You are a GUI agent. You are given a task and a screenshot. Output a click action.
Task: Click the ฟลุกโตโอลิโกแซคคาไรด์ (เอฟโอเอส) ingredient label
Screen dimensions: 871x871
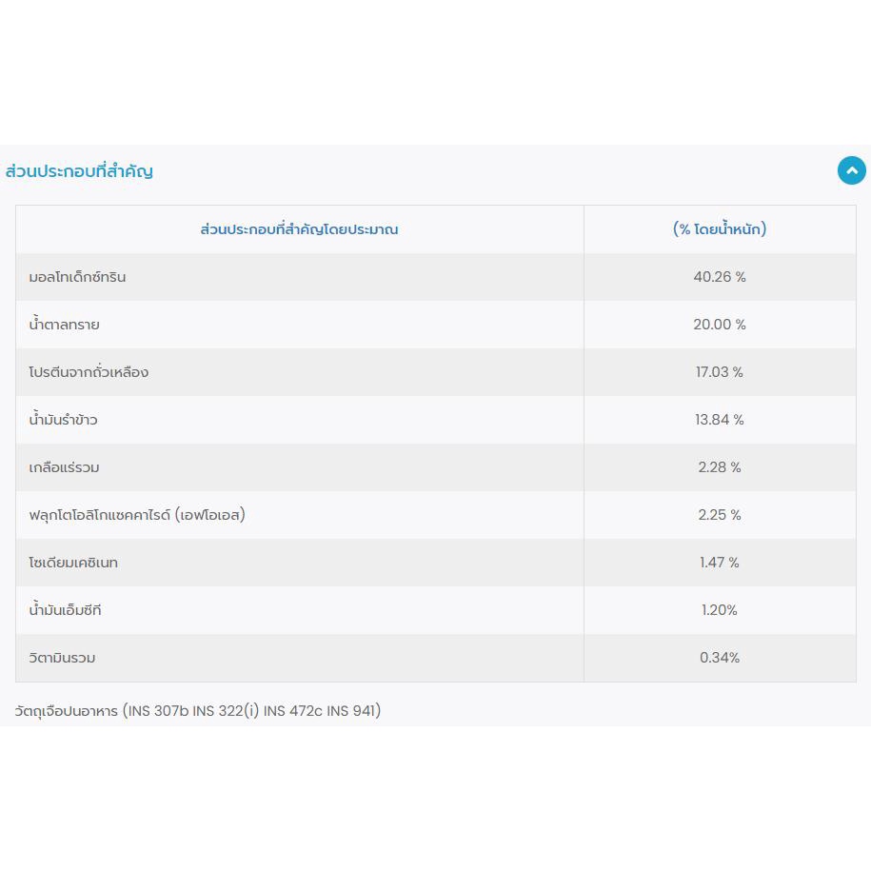(137, 515)
